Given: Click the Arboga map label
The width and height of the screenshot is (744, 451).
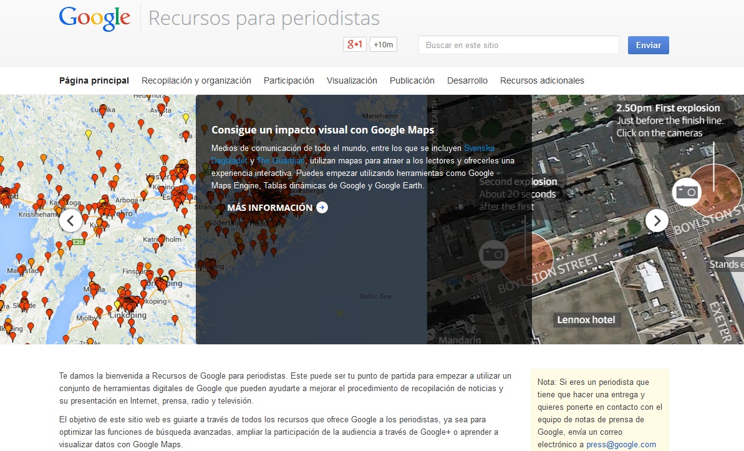Looking at the screenshot, I should click(126, 200).
